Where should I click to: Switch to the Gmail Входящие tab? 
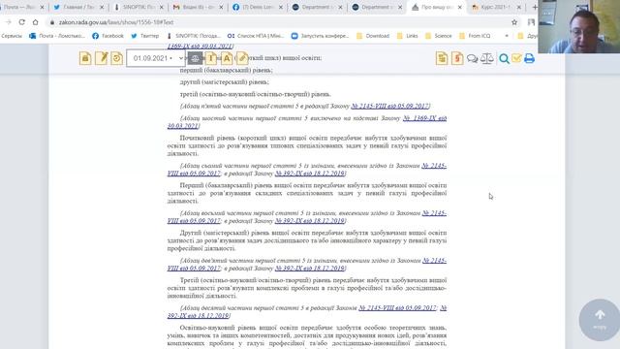pyautogui.click(x=198, y=7)
